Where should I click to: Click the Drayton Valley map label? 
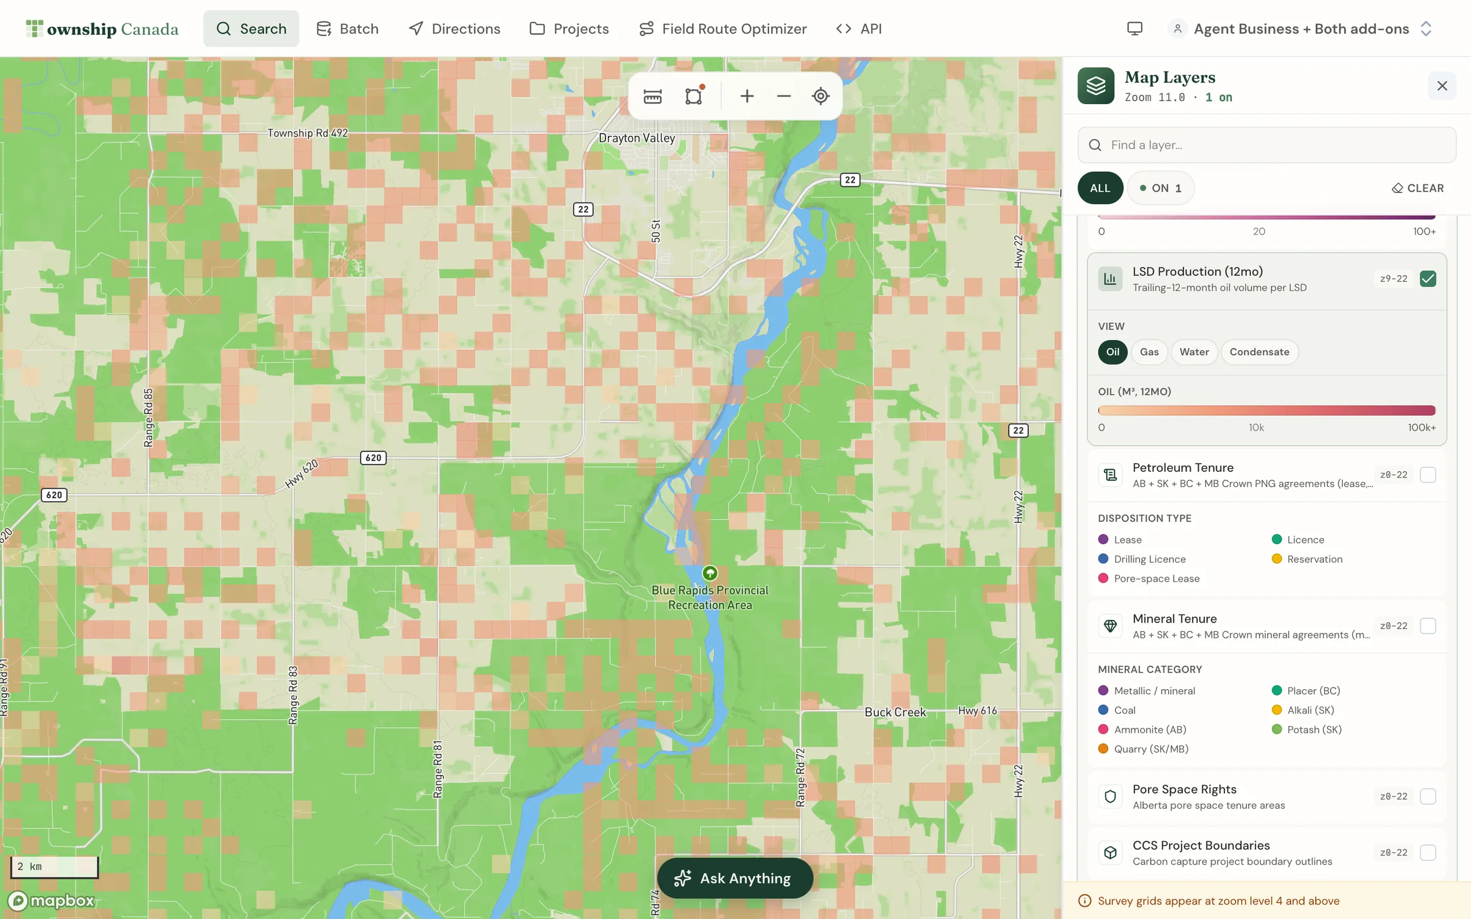pyautogui.click(x=637, y=138)
